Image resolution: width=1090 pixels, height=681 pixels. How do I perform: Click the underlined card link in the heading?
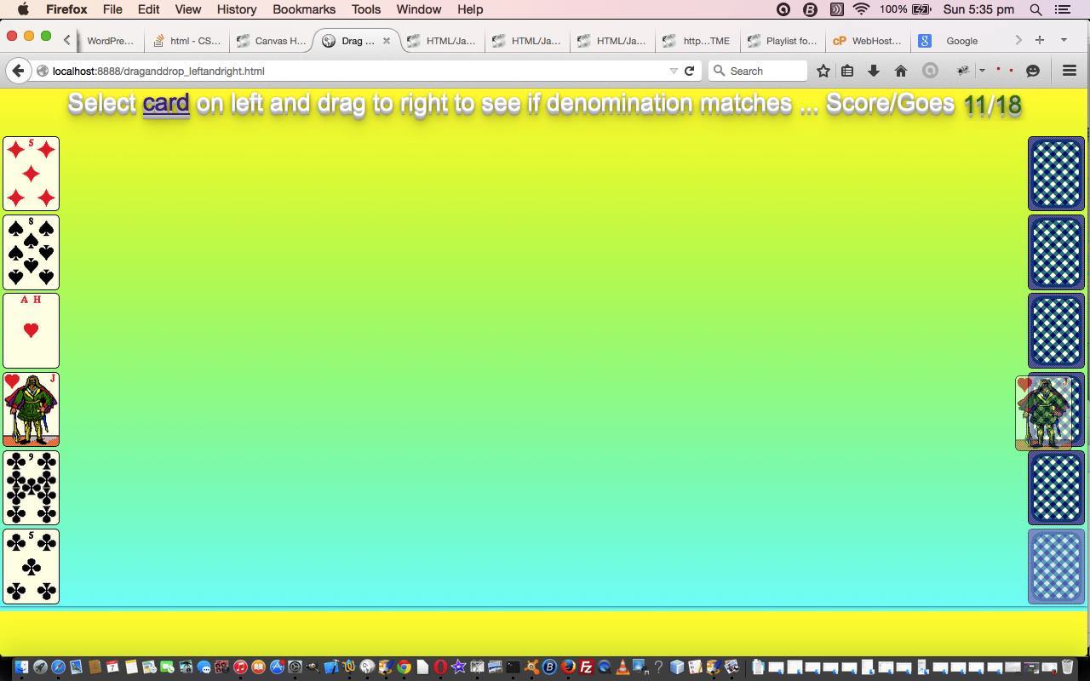(166, 103)
